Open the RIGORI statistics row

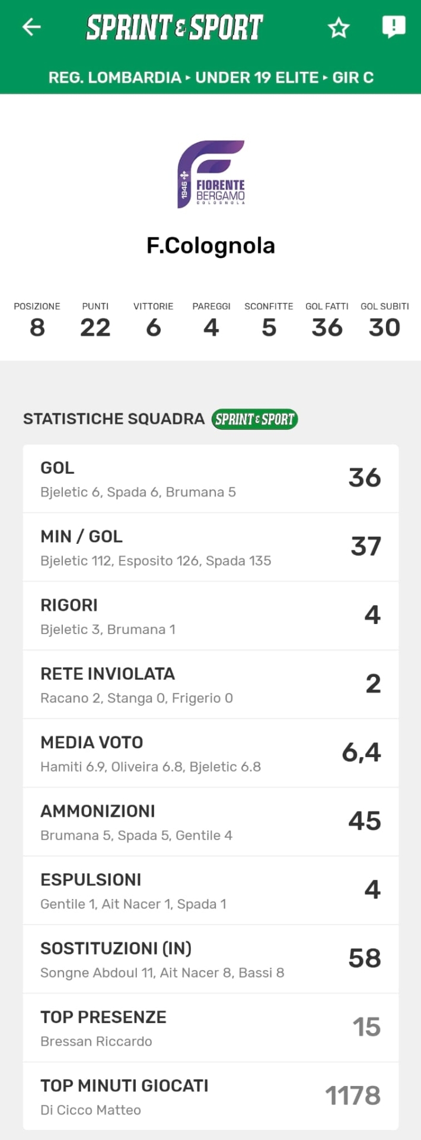click(210, 616)
